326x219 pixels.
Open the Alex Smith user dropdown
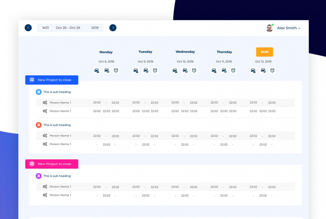(x=289, y=28)
